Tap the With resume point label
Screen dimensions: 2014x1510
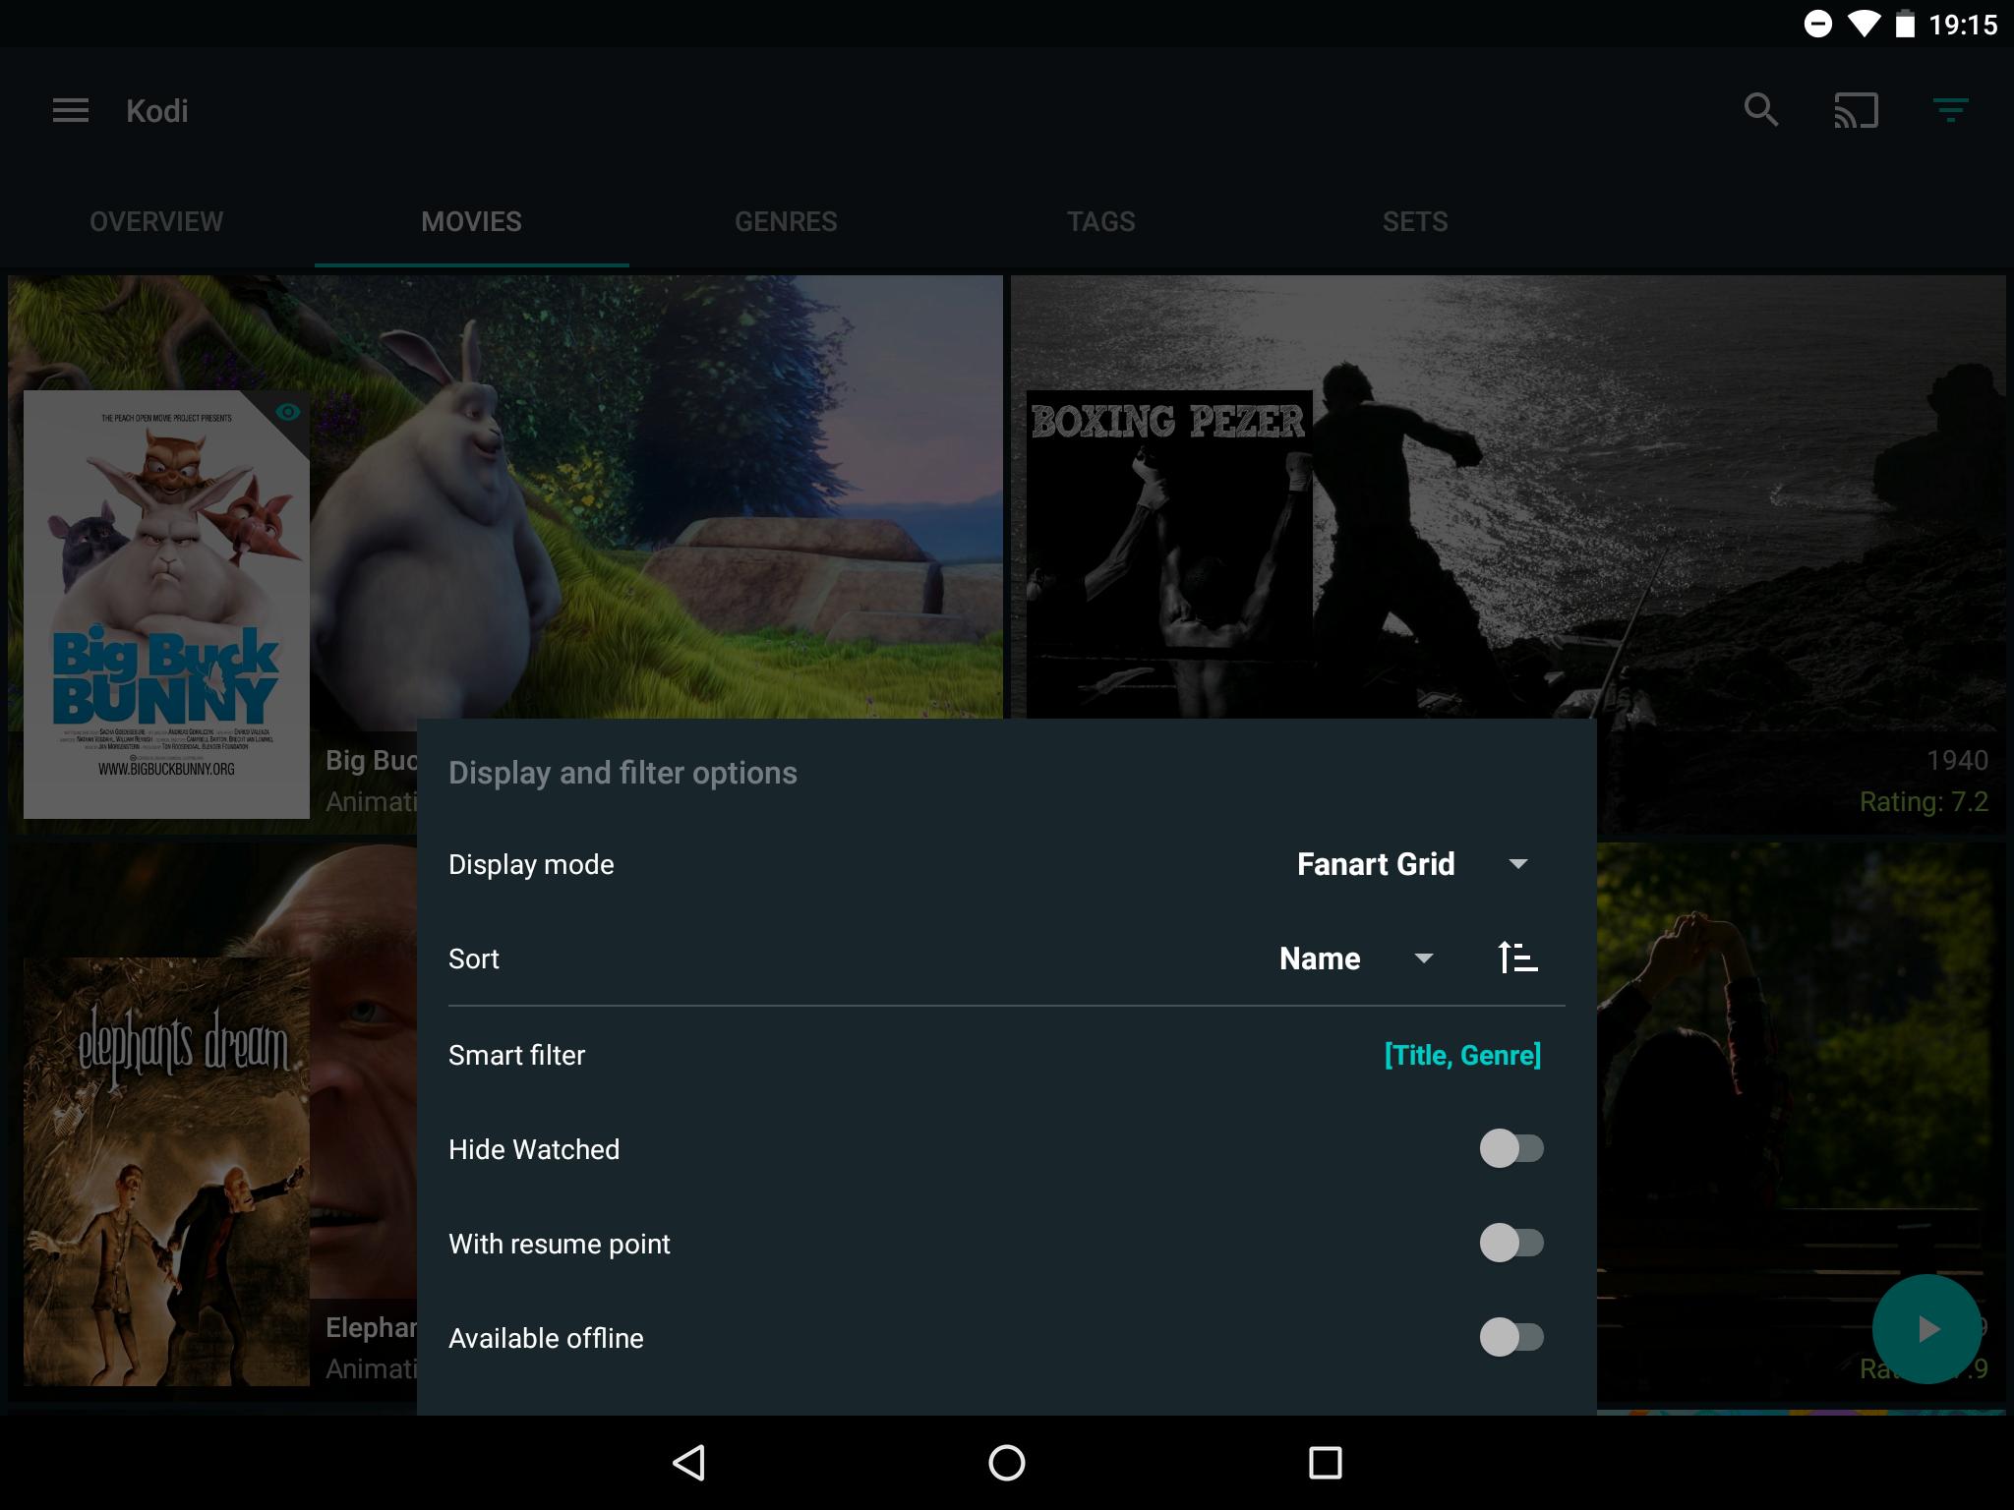(x=559, y=1244)
